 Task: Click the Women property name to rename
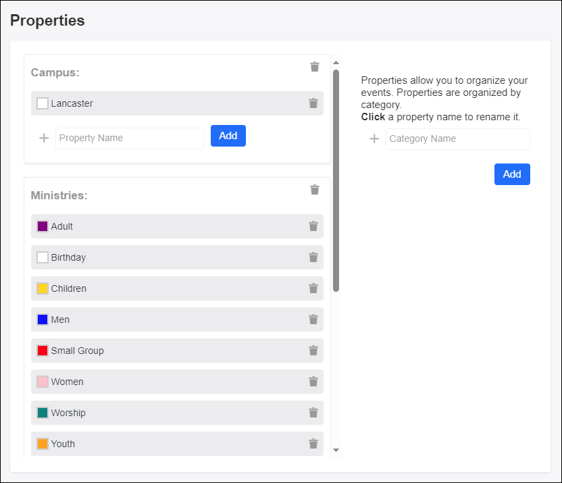pyautogui.click(x=68, y=382)
